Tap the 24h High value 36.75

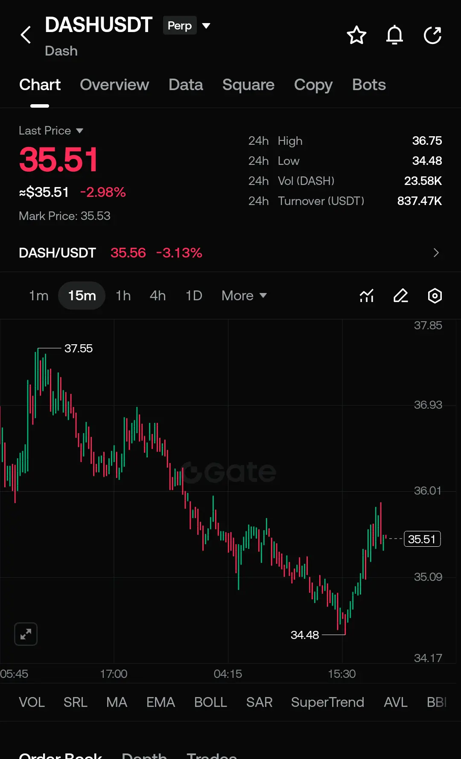[427, 141]
